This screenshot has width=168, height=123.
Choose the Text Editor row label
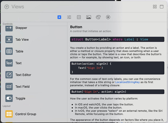tap(23, 75)
